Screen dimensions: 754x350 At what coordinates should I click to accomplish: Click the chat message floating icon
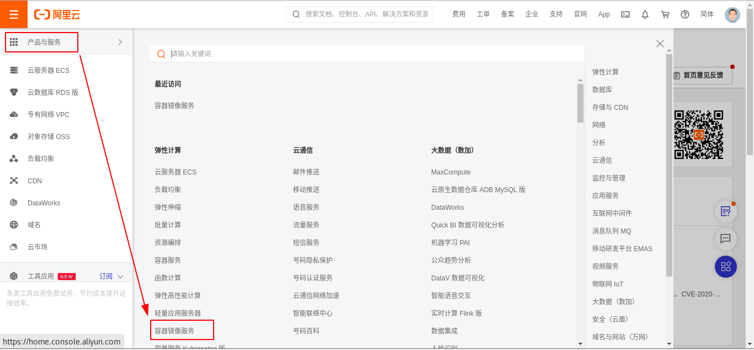coord(726,238)
